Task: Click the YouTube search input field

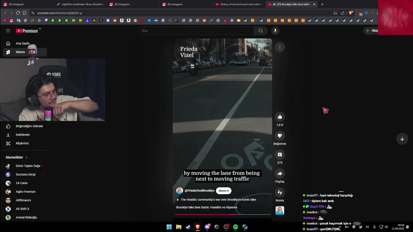Action: [x=196, y=31]
